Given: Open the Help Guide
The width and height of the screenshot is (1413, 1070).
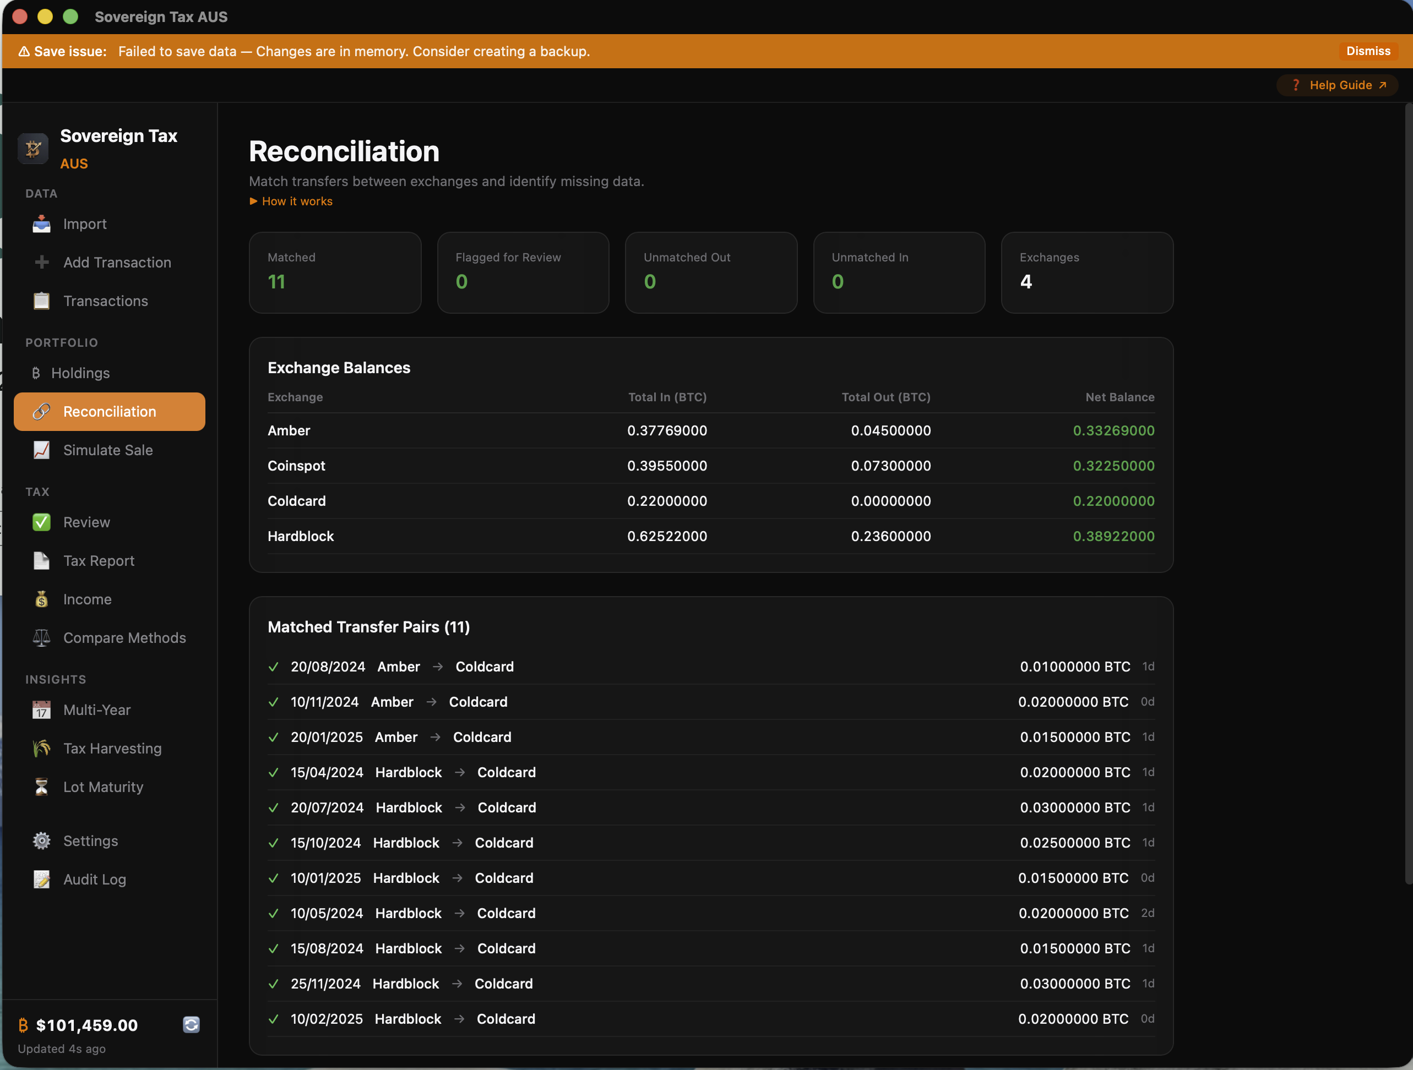Looking at the screenshot, I should [x=1337, y=84].
